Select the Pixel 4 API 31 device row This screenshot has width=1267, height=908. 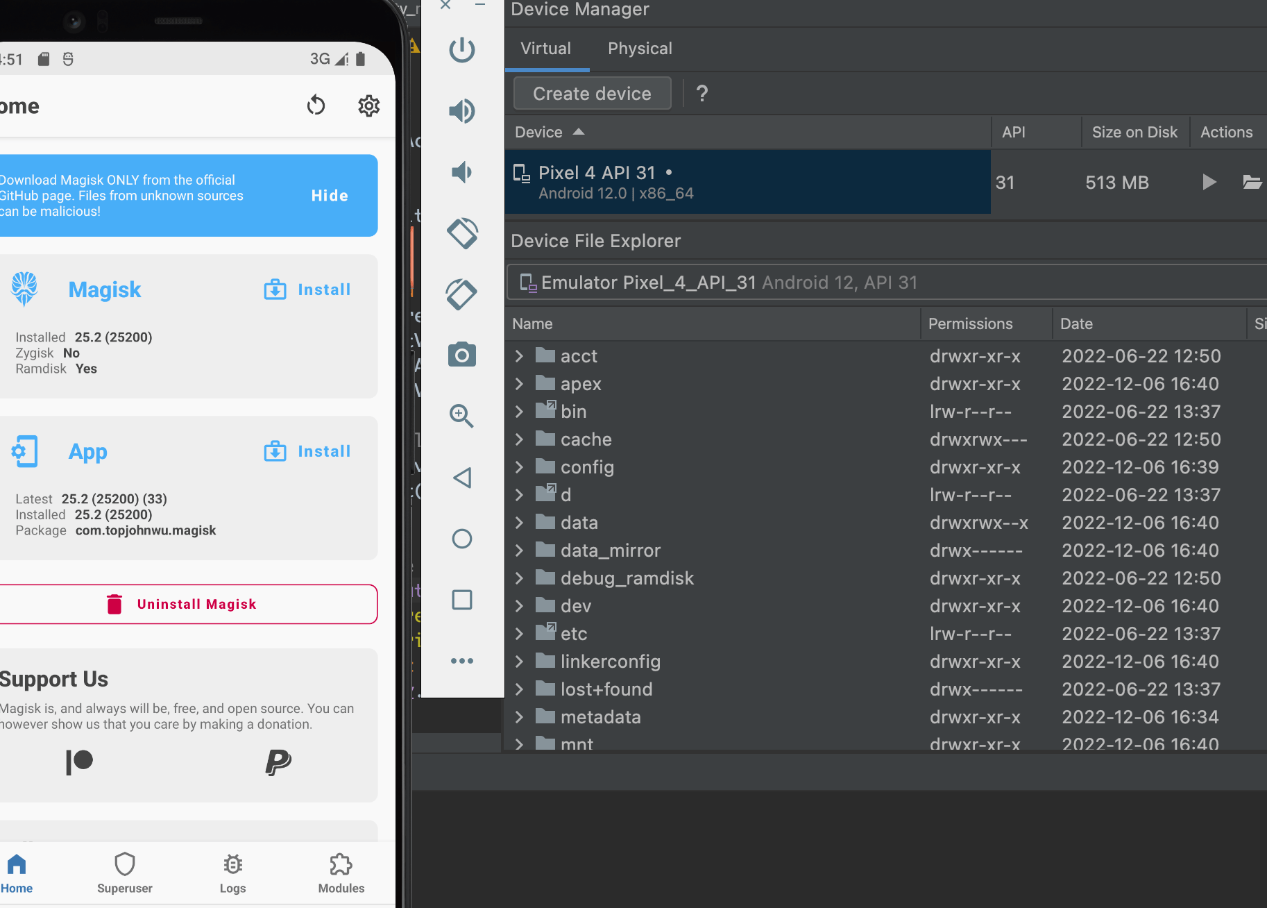[x=748, y=182]
